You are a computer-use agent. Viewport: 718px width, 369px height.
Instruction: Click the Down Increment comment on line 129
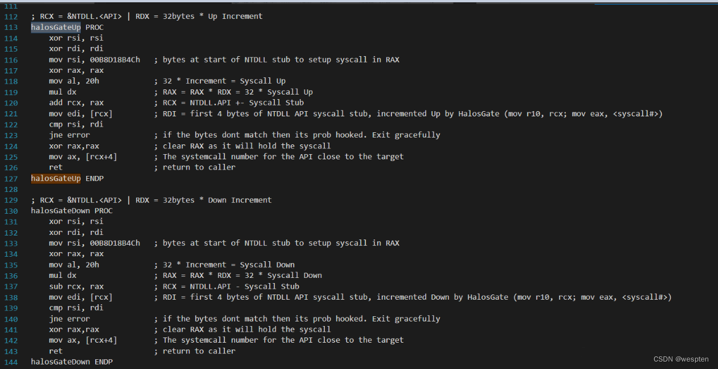[x=239, y=200]
